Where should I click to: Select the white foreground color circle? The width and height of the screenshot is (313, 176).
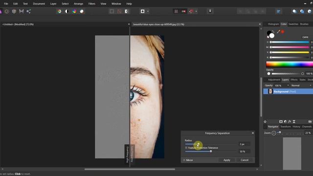pyautogui.click(x=272, y=36)
